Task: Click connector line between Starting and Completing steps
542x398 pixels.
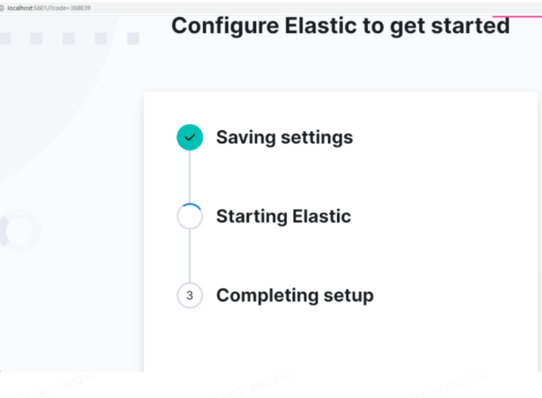Action: (x=189, y=256)
